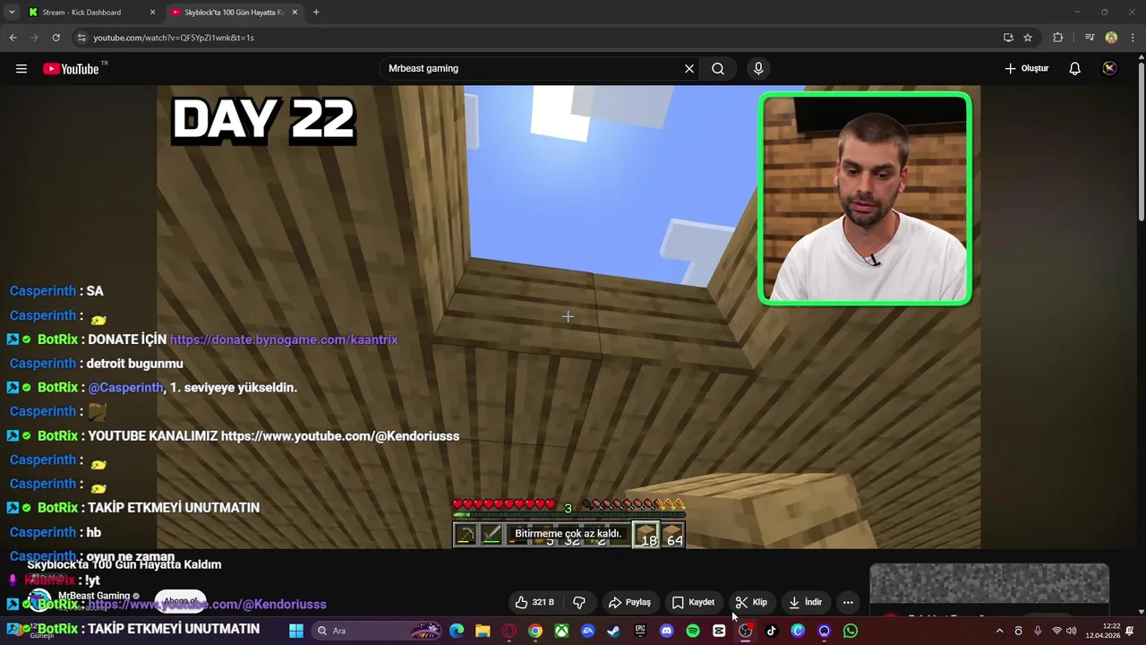The image size is (1146, 645).
Task: Bookmark this page with the star
Action: [x=1028, y=38]
